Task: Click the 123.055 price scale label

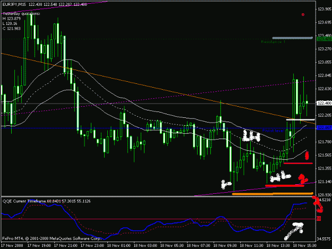Action: [325, 62]
